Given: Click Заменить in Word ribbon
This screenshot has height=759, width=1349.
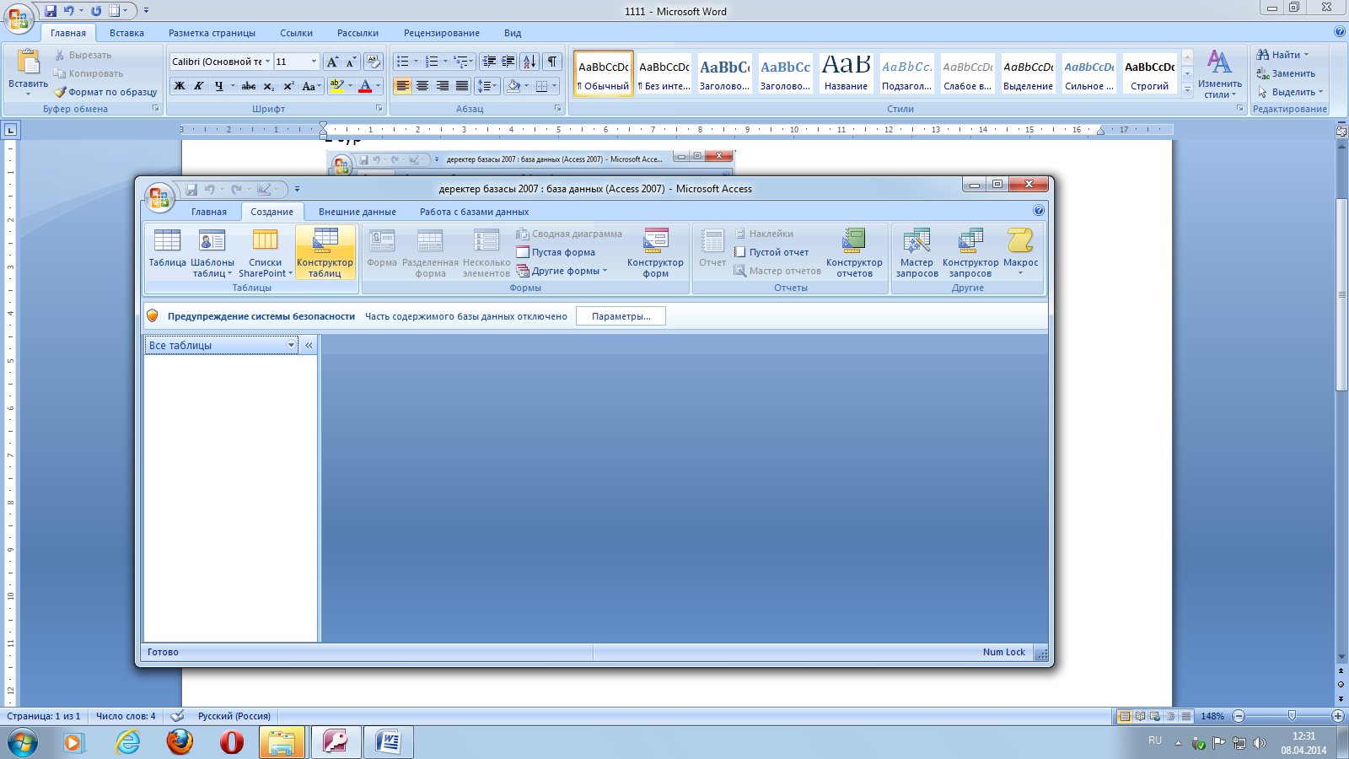Looking at the screenshot, I should point(1286,73).
